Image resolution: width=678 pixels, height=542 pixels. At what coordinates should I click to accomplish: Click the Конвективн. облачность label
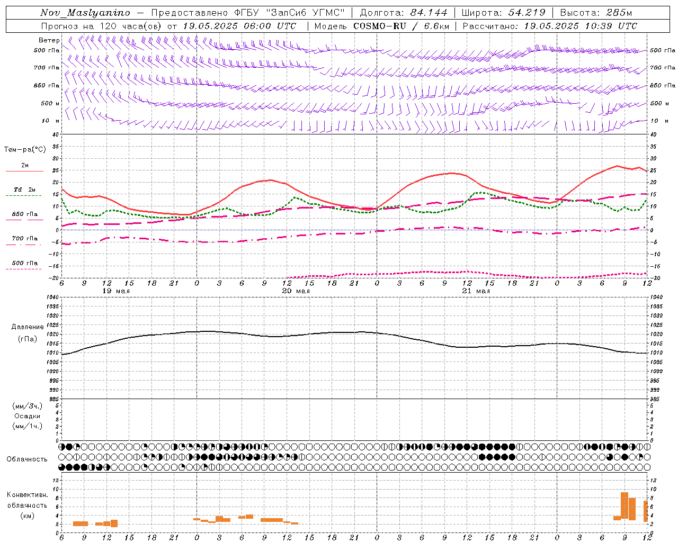coord(27,500)
